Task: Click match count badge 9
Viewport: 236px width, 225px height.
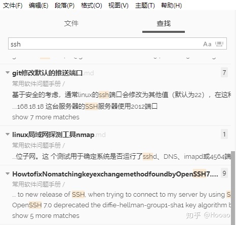Action: point(224,173)
